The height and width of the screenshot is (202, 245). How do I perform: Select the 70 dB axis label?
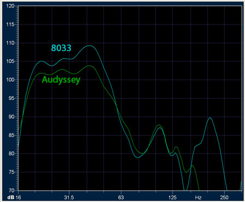coord(11,191)
